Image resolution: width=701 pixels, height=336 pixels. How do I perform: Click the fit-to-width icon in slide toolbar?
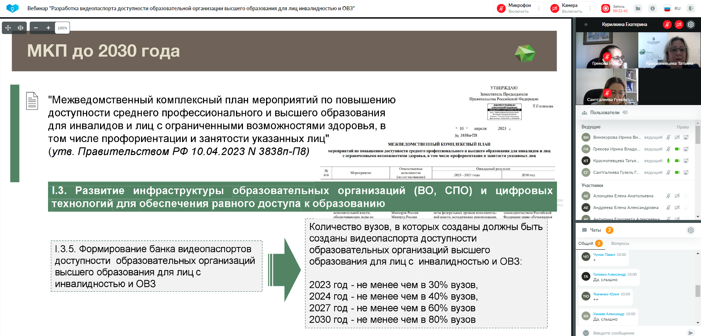point(21,28)
